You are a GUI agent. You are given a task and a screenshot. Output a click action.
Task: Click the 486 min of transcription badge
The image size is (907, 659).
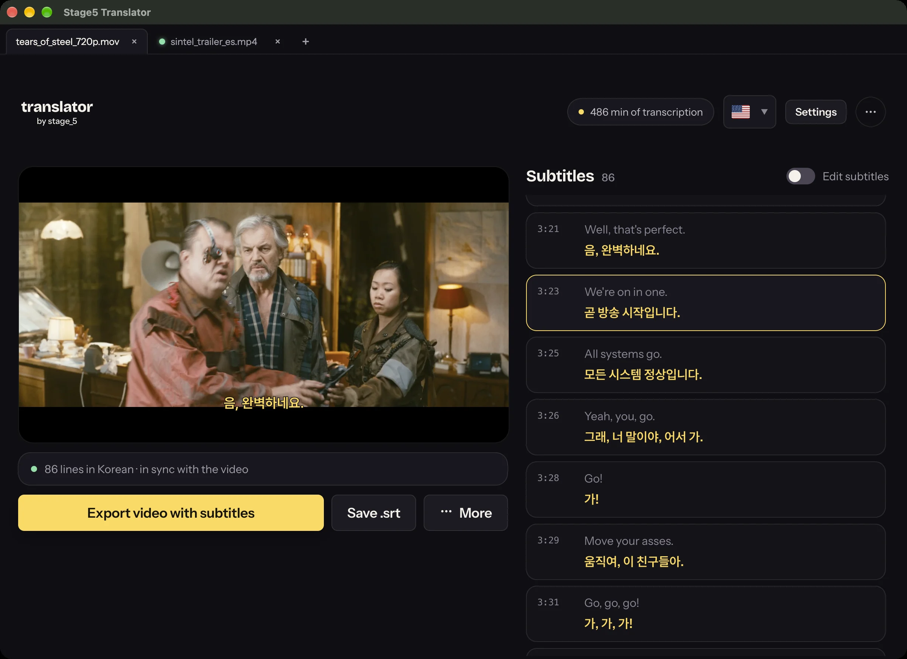coord(640,112)
